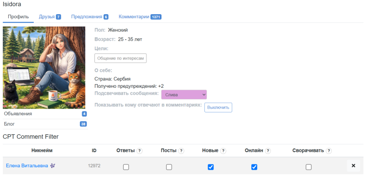The height and width of the screenshot is (175, 365).
Task: Click the ID value 12972
Action: (94, 166)
